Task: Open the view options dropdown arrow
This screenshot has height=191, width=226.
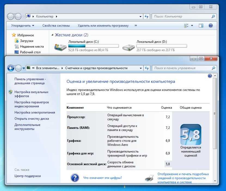Action: (192, 26)
